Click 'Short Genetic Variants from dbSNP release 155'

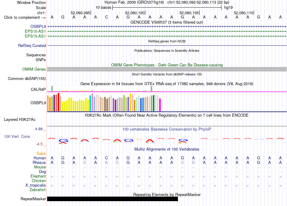(x=167, y=74)
